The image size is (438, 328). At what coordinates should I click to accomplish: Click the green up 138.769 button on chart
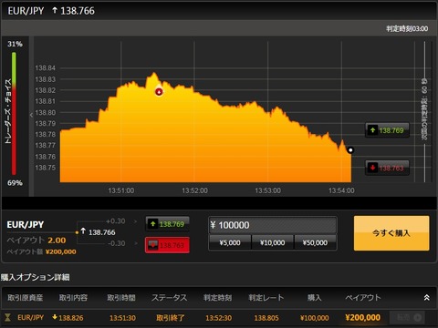387,130
